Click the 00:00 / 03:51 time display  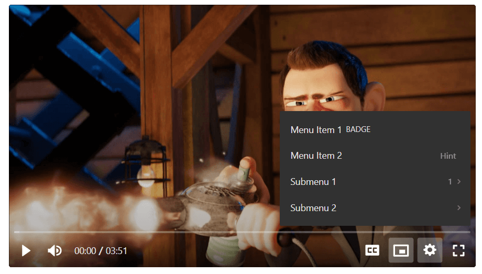(101, 251)
